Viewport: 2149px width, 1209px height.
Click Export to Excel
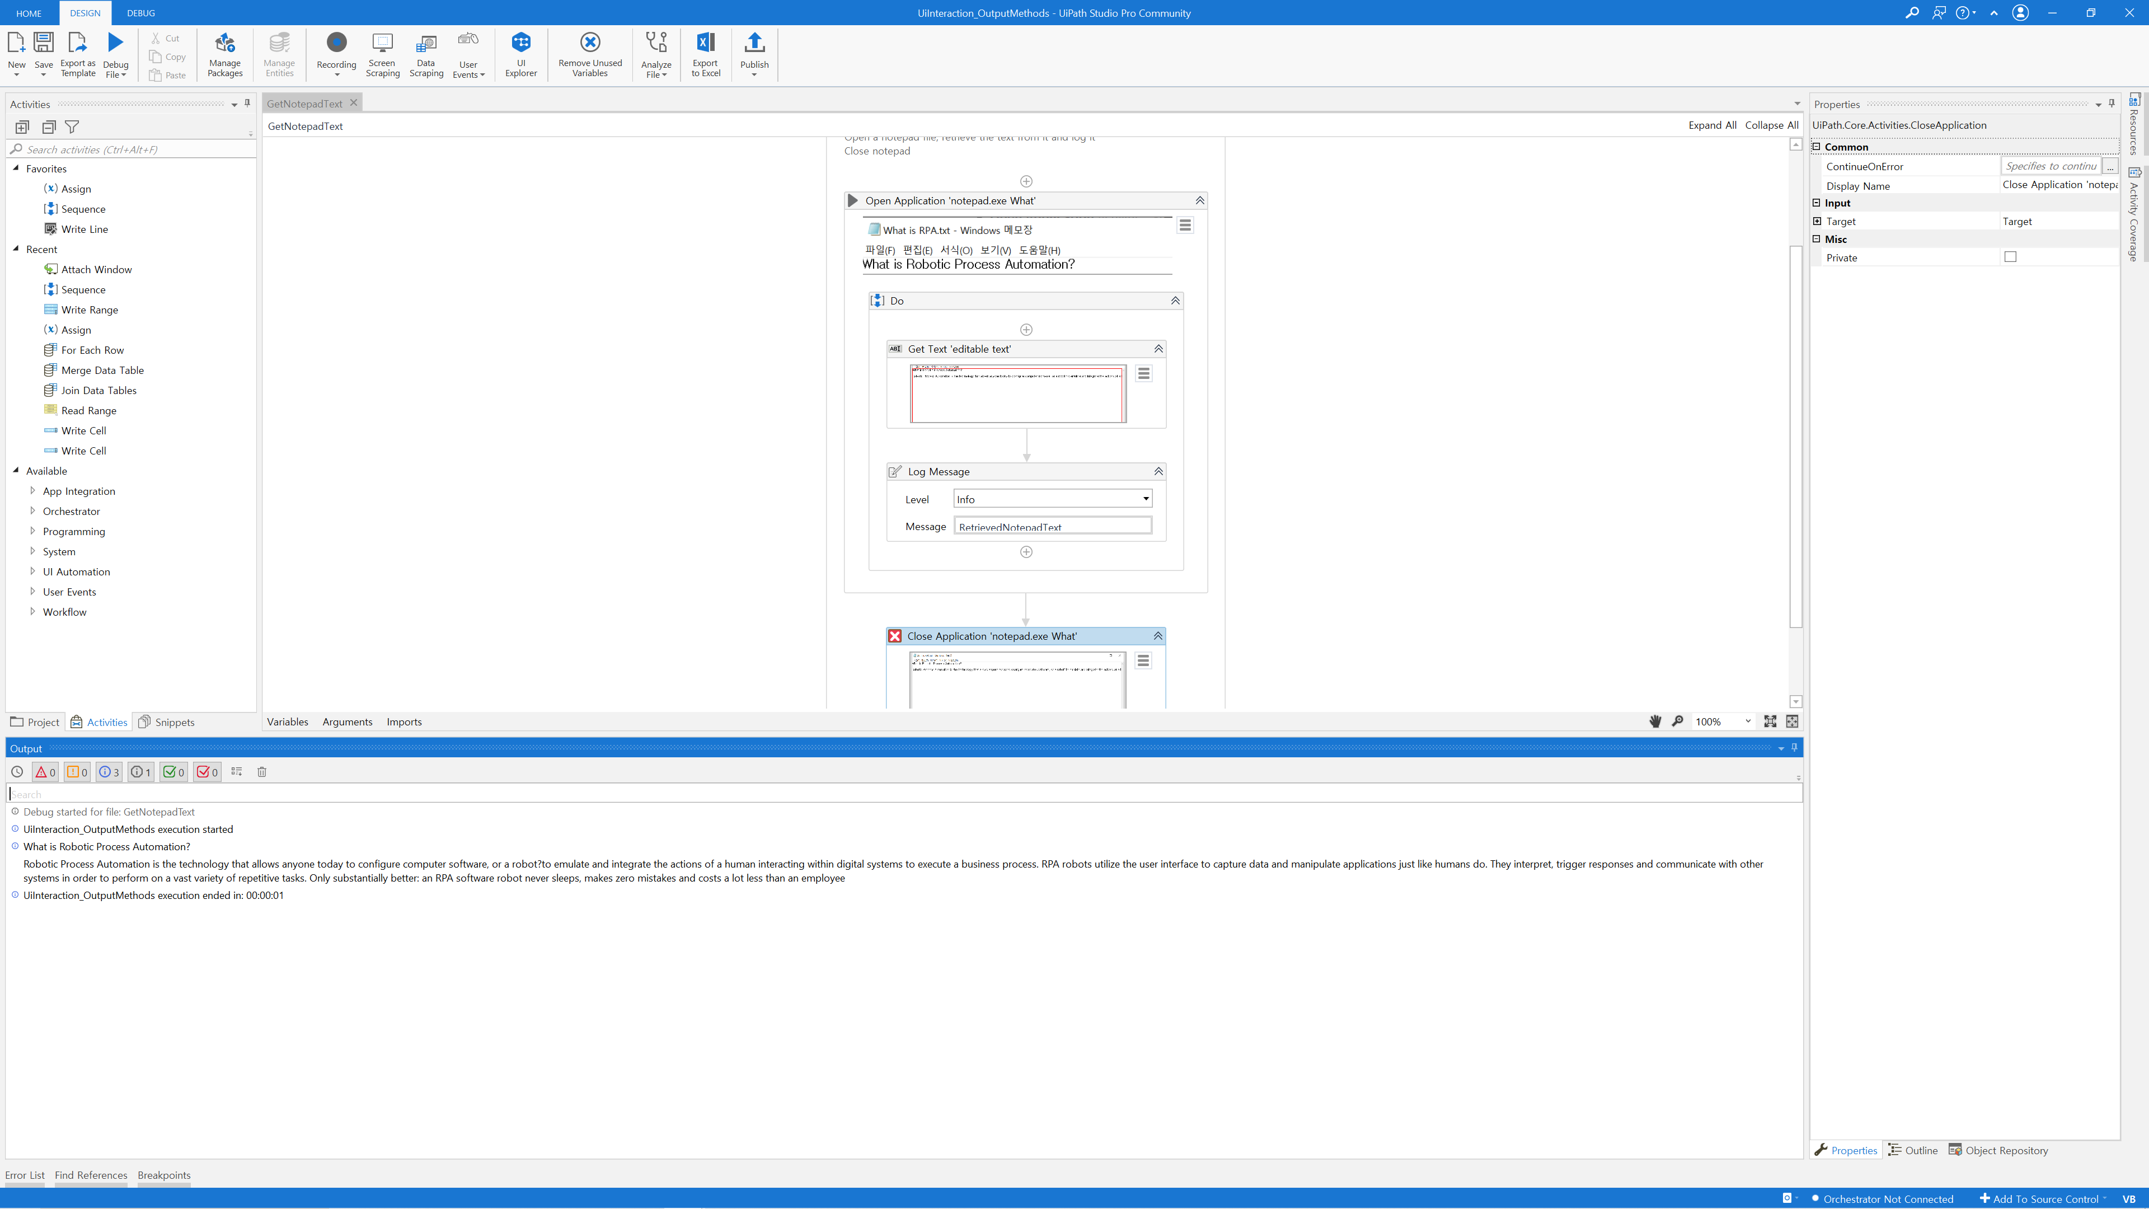click(x=706, y=54)
